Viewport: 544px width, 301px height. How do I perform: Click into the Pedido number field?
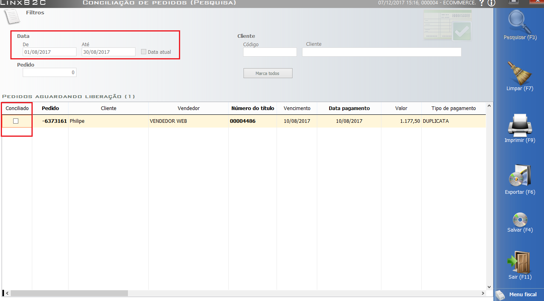pyautogui.click(x=49, y=73)
